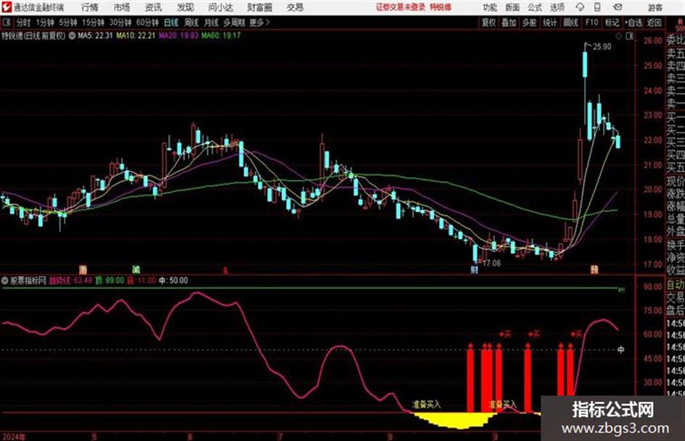
Task: Open the 行情 menu
Action: coord(90,7)
